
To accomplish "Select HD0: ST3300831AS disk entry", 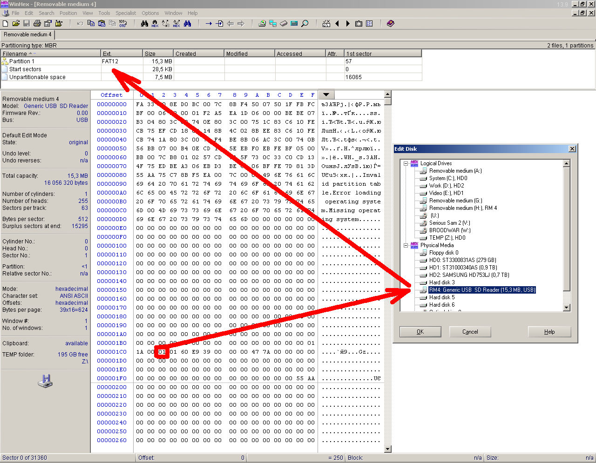I will pyautogui.click(x=462, y=260).
